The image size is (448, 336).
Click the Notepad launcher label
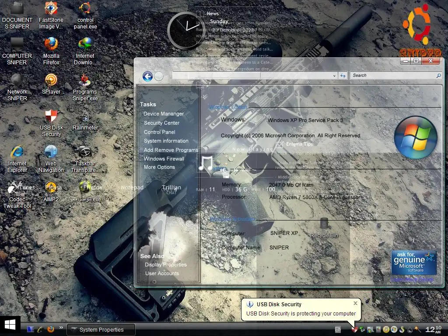pos(132,187)
